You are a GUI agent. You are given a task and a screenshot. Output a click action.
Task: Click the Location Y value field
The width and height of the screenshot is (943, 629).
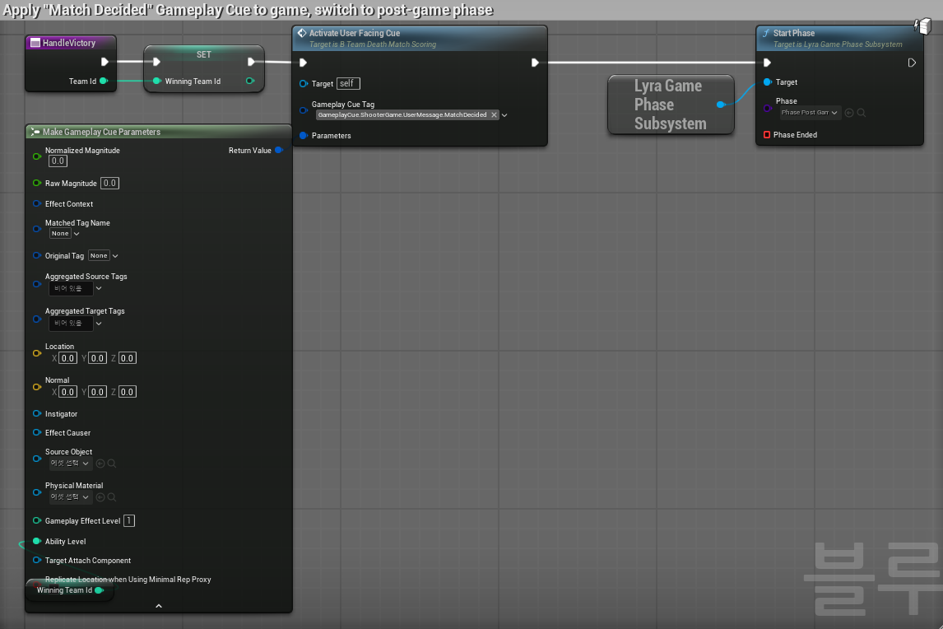[97, 358]
